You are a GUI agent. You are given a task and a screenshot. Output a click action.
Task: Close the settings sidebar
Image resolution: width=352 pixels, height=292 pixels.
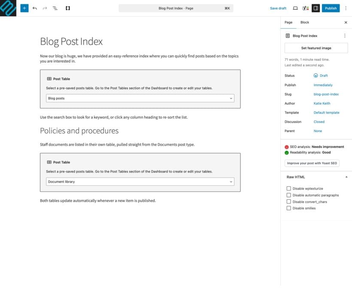346,22
